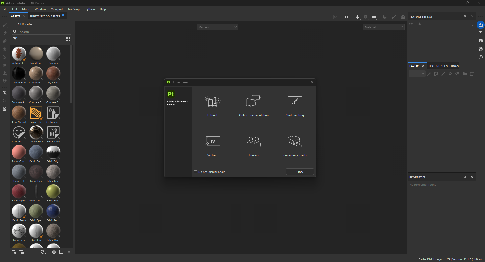Screen dimensions: 485x262
Task: Expand the All libraries tree
Action: (14, 24)
